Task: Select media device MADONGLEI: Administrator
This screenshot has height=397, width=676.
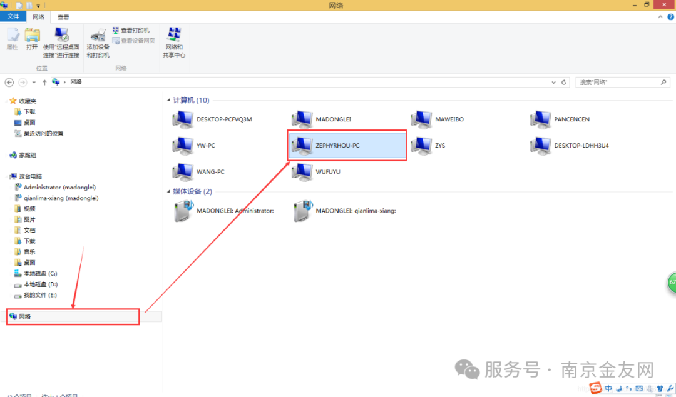Action: tap(223, 211)
